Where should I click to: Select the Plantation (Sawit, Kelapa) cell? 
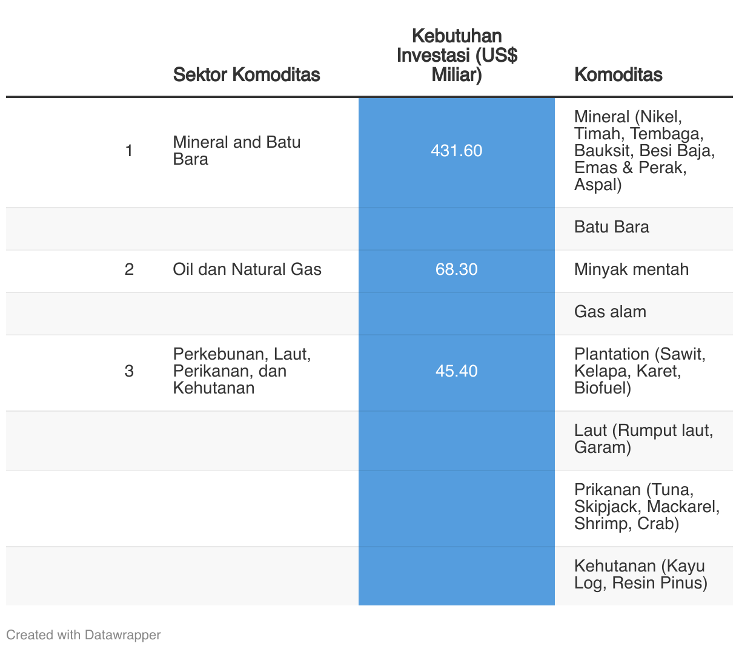[640, 371]
